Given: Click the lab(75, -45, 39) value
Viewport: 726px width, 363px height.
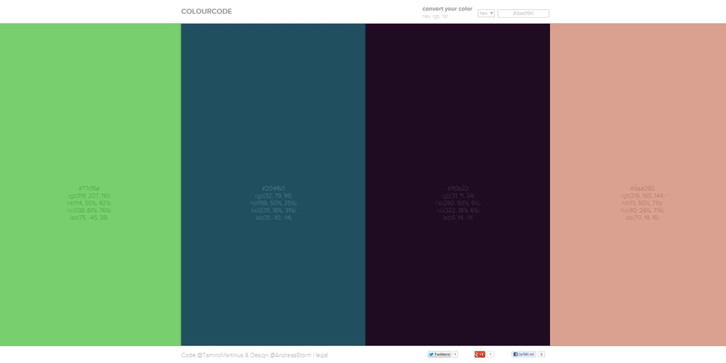Looking at the screenshot, I should tap(89, 218).
